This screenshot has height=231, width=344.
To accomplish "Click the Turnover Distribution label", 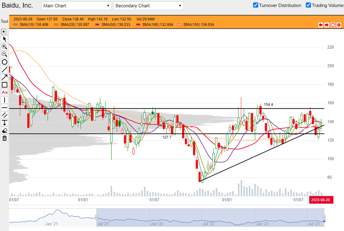I will pyautogui.click(x=280, y=5).
